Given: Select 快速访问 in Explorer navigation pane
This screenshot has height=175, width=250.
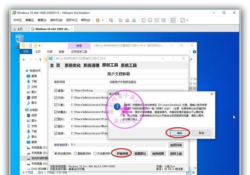Looking at the screenshot, I should [33, 70].
